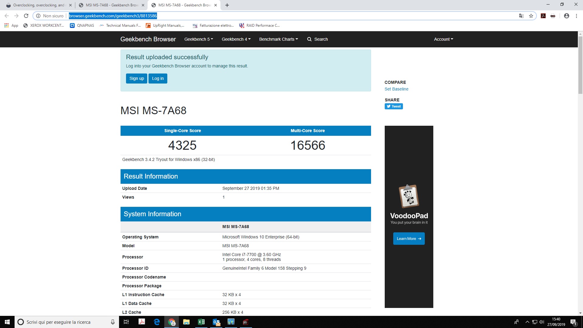583x328 pixels.
Task: Click the microphone icon in search box
Action: pos(113,322)
